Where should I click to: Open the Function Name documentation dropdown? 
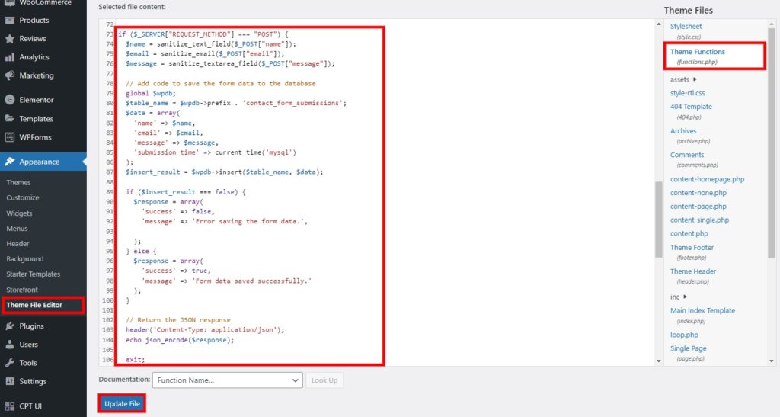click(x=227, y=380)
